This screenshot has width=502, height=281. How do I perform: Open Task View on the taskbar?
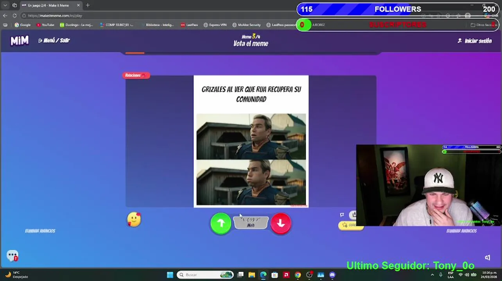pyautogui.click(x=240, y=275)
